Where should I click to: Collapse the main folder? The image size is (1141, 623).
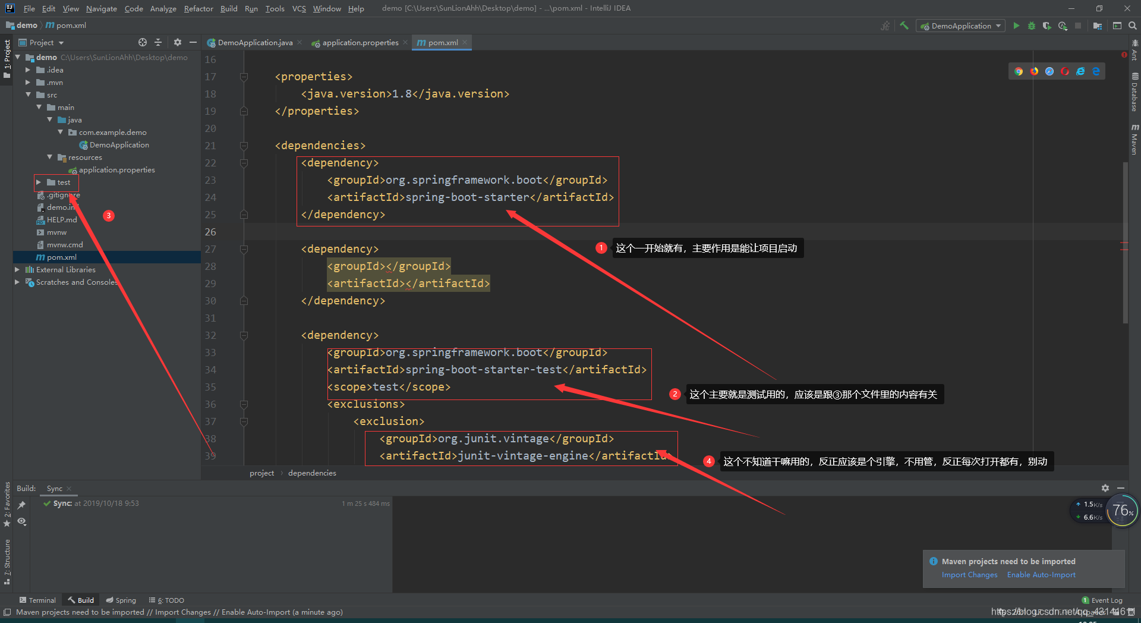click(x=39, y=108)
